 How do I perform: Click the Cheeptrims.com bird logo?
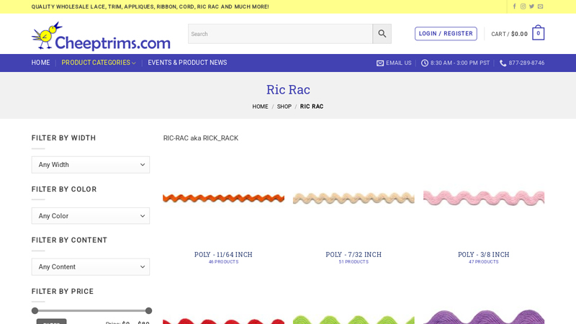(101, 35)
